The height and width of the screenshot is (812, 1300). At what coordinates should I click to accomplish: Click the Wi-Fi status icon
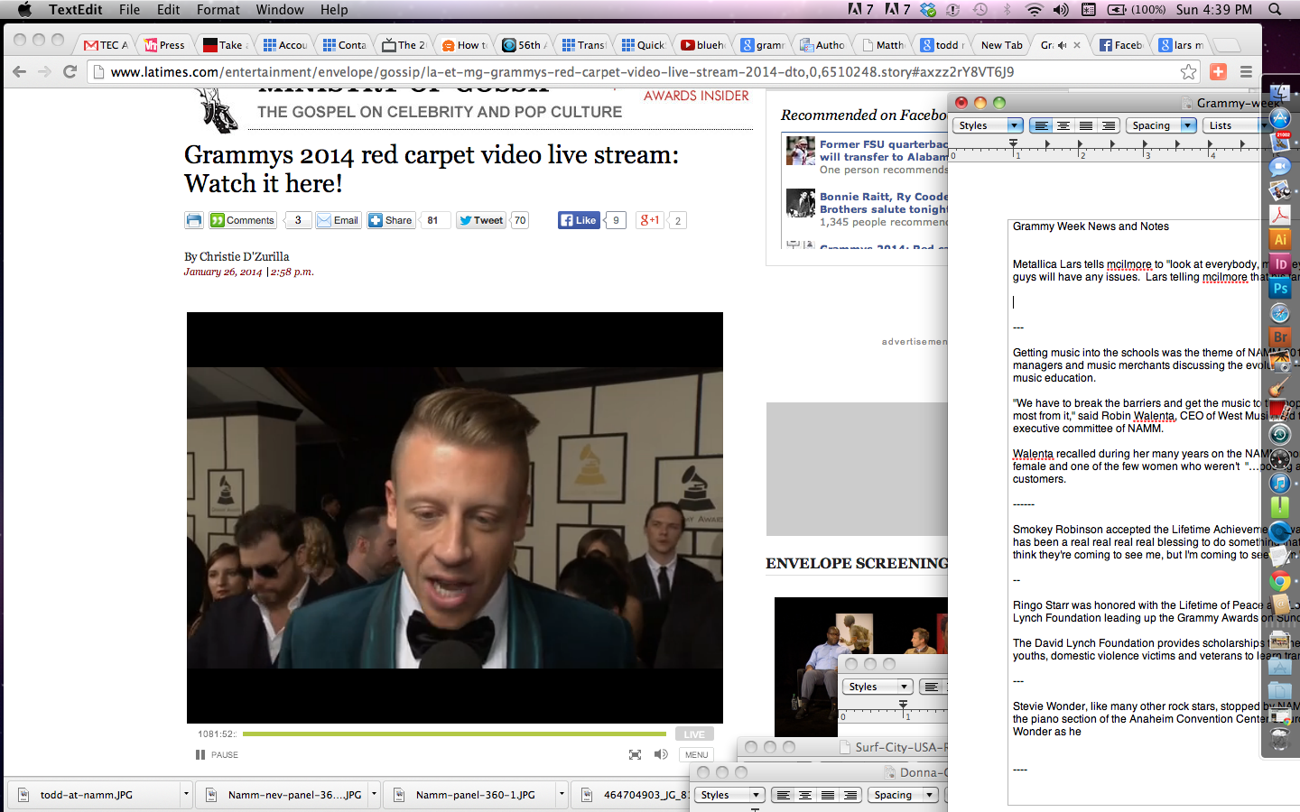[1035, 10]
